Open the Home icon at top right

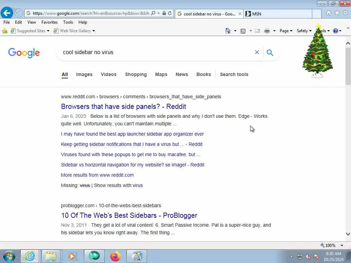[328, 13]
